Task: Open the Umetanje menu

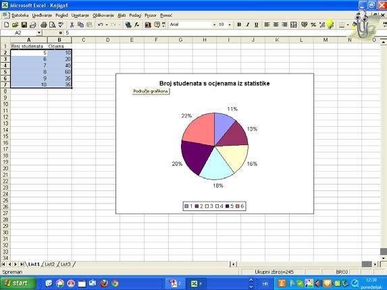Action: 80,16
